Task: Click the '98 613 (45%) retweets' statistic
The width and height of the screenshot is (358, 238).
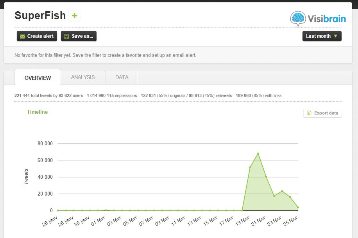Action: point(210,95)
